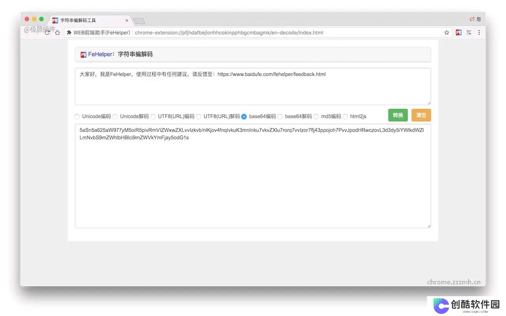Click the profile sync icon at top right
Screen dimensions: 506x316
[472, 19]
